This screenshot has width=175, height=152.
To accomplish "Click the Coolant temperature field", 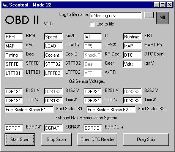I will pos(53,55).
